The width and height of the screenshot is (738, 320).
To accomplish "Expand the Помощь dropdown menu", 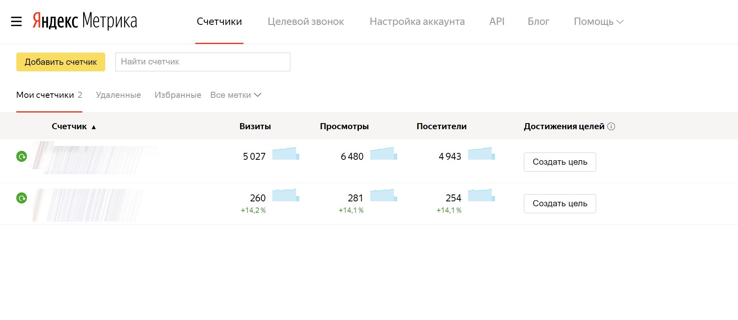I will pos(598,22).
